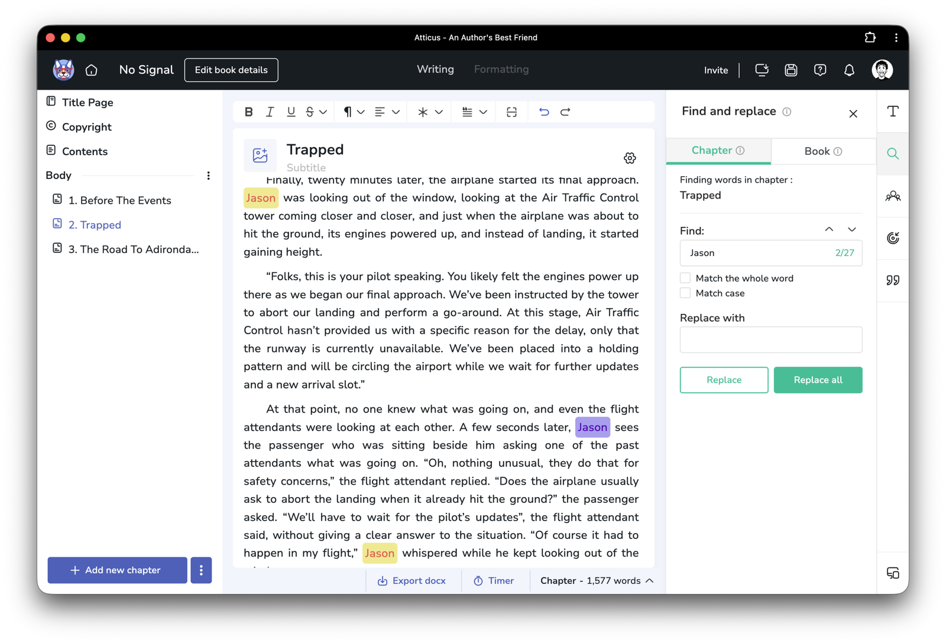Enable Match case checkbox
This screenshot has height=643, width=946.
(685, 293)
